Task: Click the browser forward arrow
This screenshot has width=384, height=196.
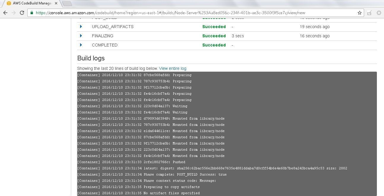Action: (x=13, y=13)
